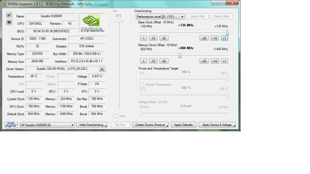Click Base Clock Offset -10 button

(x=153, y=38)
